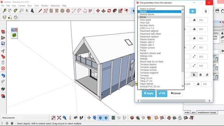Click the Cancel button
The image size is (224, 126).
(176, 93)
